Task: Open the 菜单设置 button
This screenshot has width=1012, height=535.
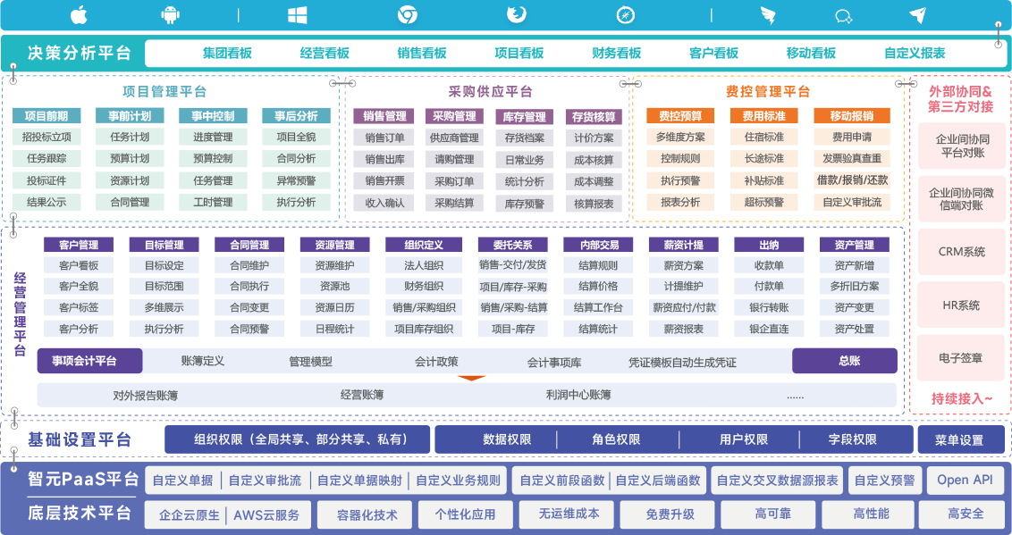Action: click(x=958, y=439)
